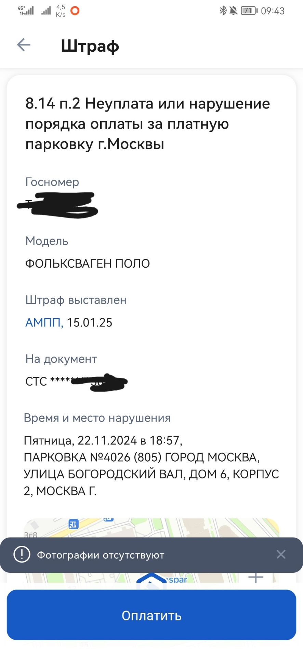This screenshot has width=303, height=657.
Task: Tap the Bluetooth status icon
Action: [x=223, y=11]
